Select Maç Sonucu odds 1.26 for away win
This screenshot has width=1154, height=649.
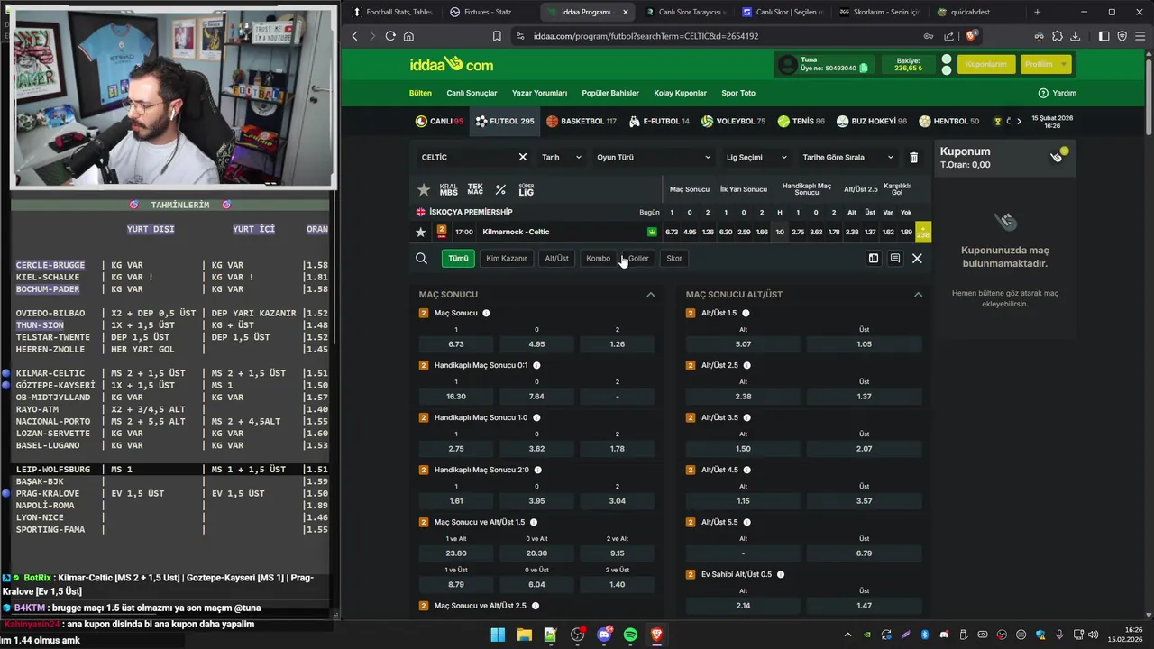click(618, 343)
